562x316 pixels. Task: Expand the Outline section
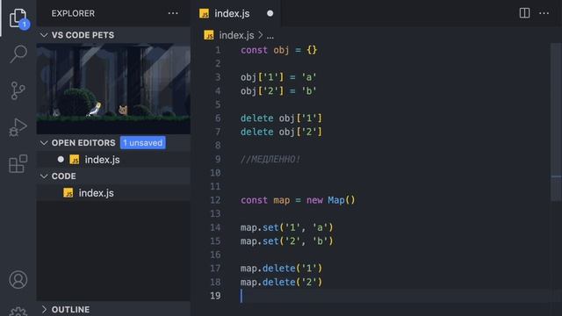(113, 309)
